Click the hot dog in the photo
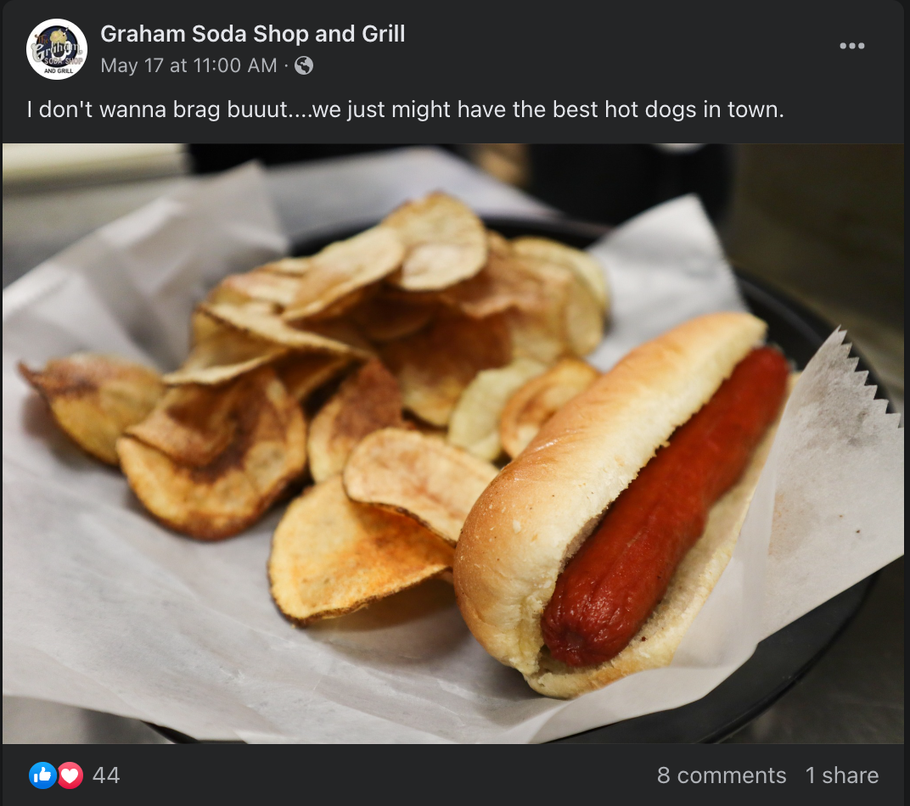Screen dimensions: 910x806 point(665,505)
